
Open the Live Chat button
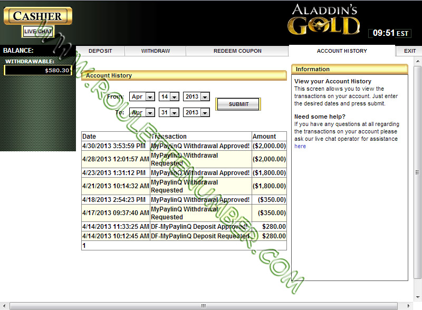tap(38, 32)
